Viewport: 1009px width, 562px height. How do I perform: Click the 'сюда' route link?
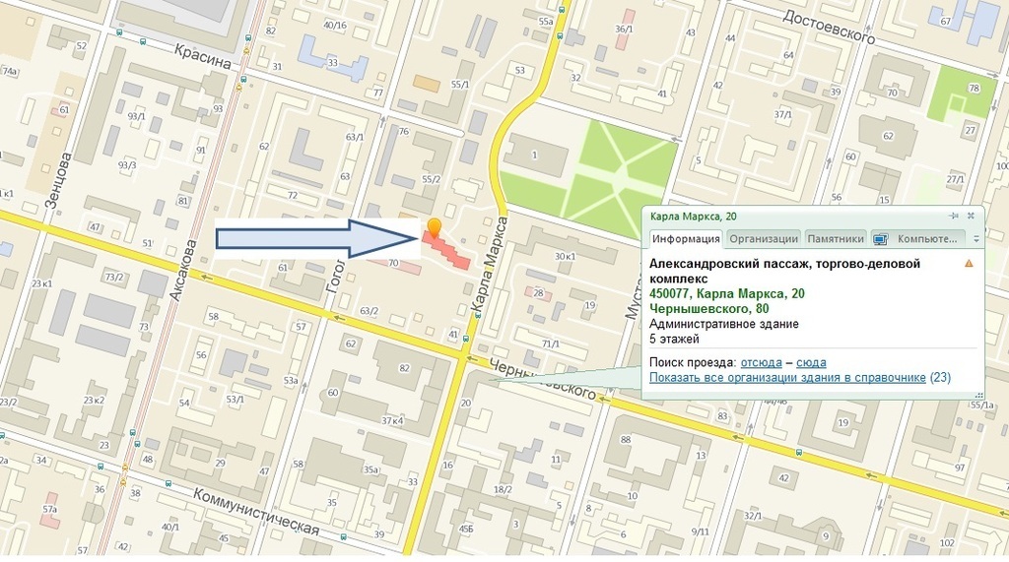pyautogui.click(x=810, y=362)
